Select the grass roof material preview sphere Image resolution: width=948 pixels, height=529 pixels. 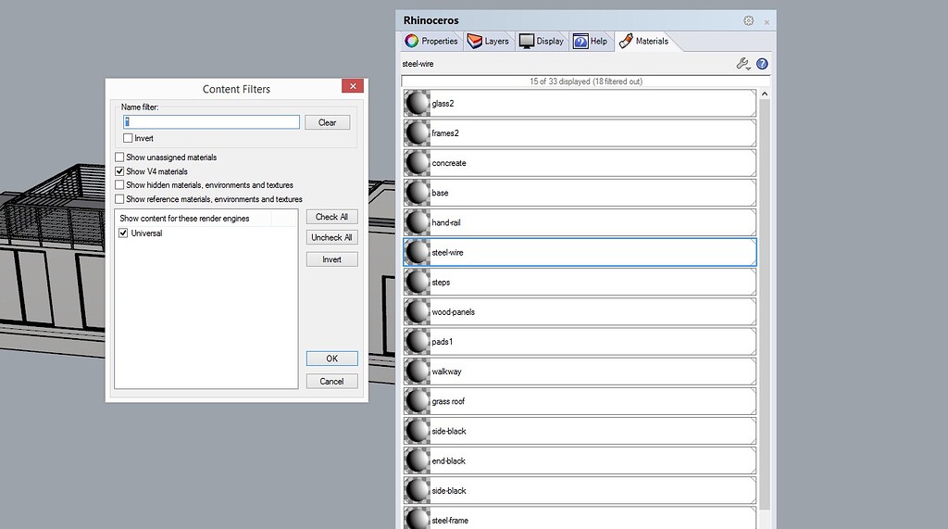(x=418, y=401)
